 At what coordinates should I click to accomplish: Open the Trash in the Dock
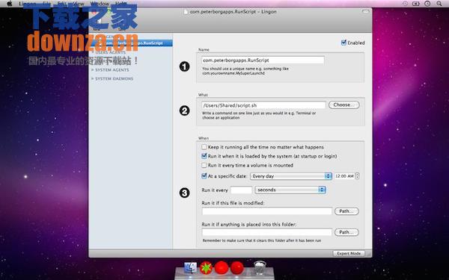point(260,268)
